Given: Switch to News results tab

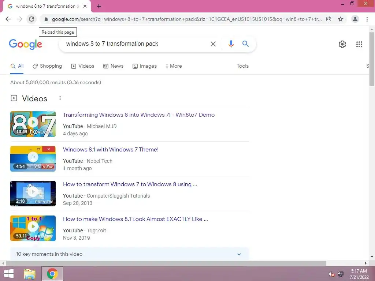Looking at the screenshot, I should tap(114, 66).
